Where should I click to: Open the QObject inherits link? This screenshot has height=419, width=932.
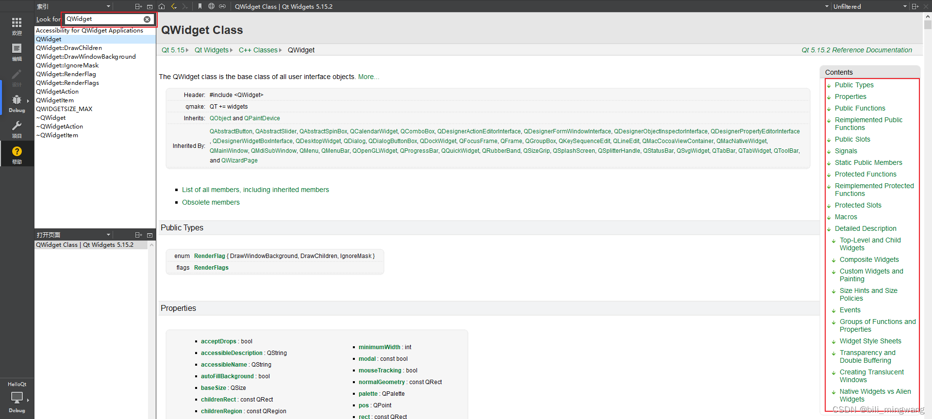pos(220,118)
